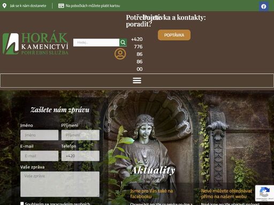Open 'Na pobočkách můžete platit kartou' link
Screen dimensions: 274x205
93,6
